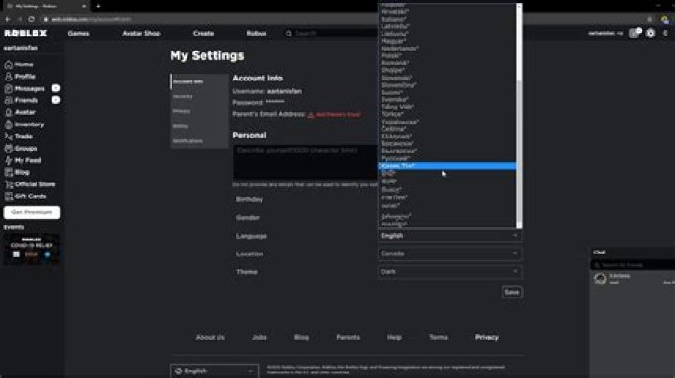Open Gift Cards in the left sidebar
Viewport: 675px width, 378px height.
25,196
